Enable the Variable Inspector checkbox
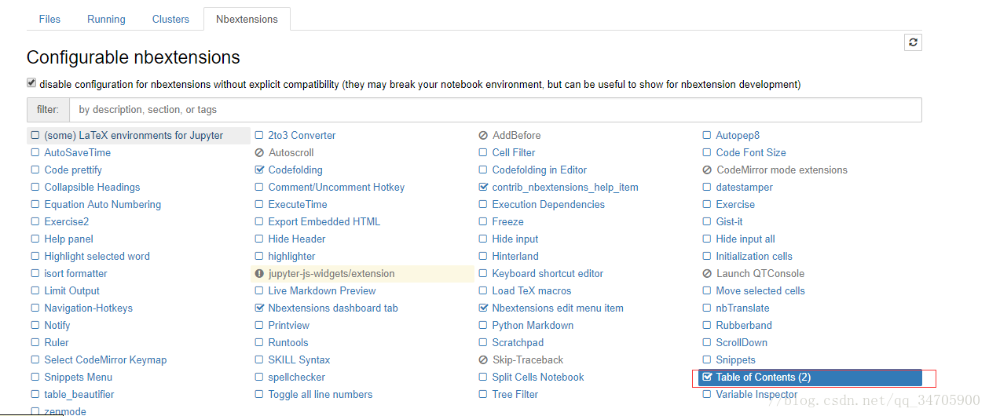989x416 pixels. click(707, 395)
